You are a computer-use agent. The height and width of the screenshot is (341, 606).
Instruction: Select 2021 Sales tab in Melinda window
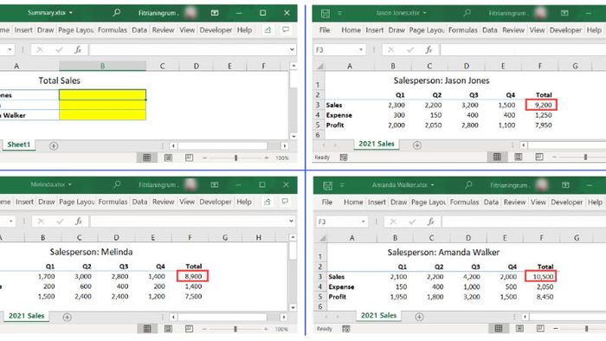pyautogui.click(x=26, y=316)
